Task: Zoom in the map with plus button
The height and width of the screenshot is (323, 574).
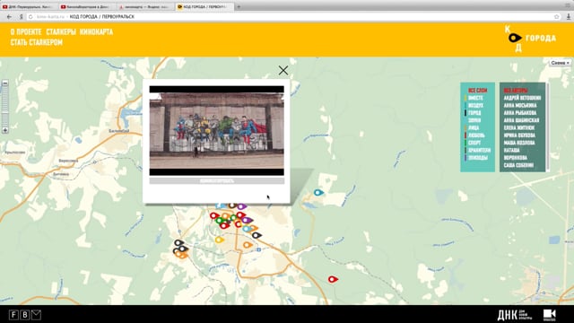Action: (5, 130)
